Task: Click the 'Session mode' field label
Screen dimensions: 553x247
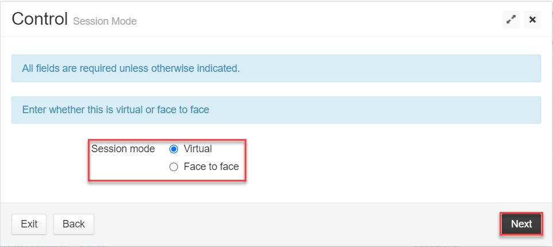Action: pos(123,149)
